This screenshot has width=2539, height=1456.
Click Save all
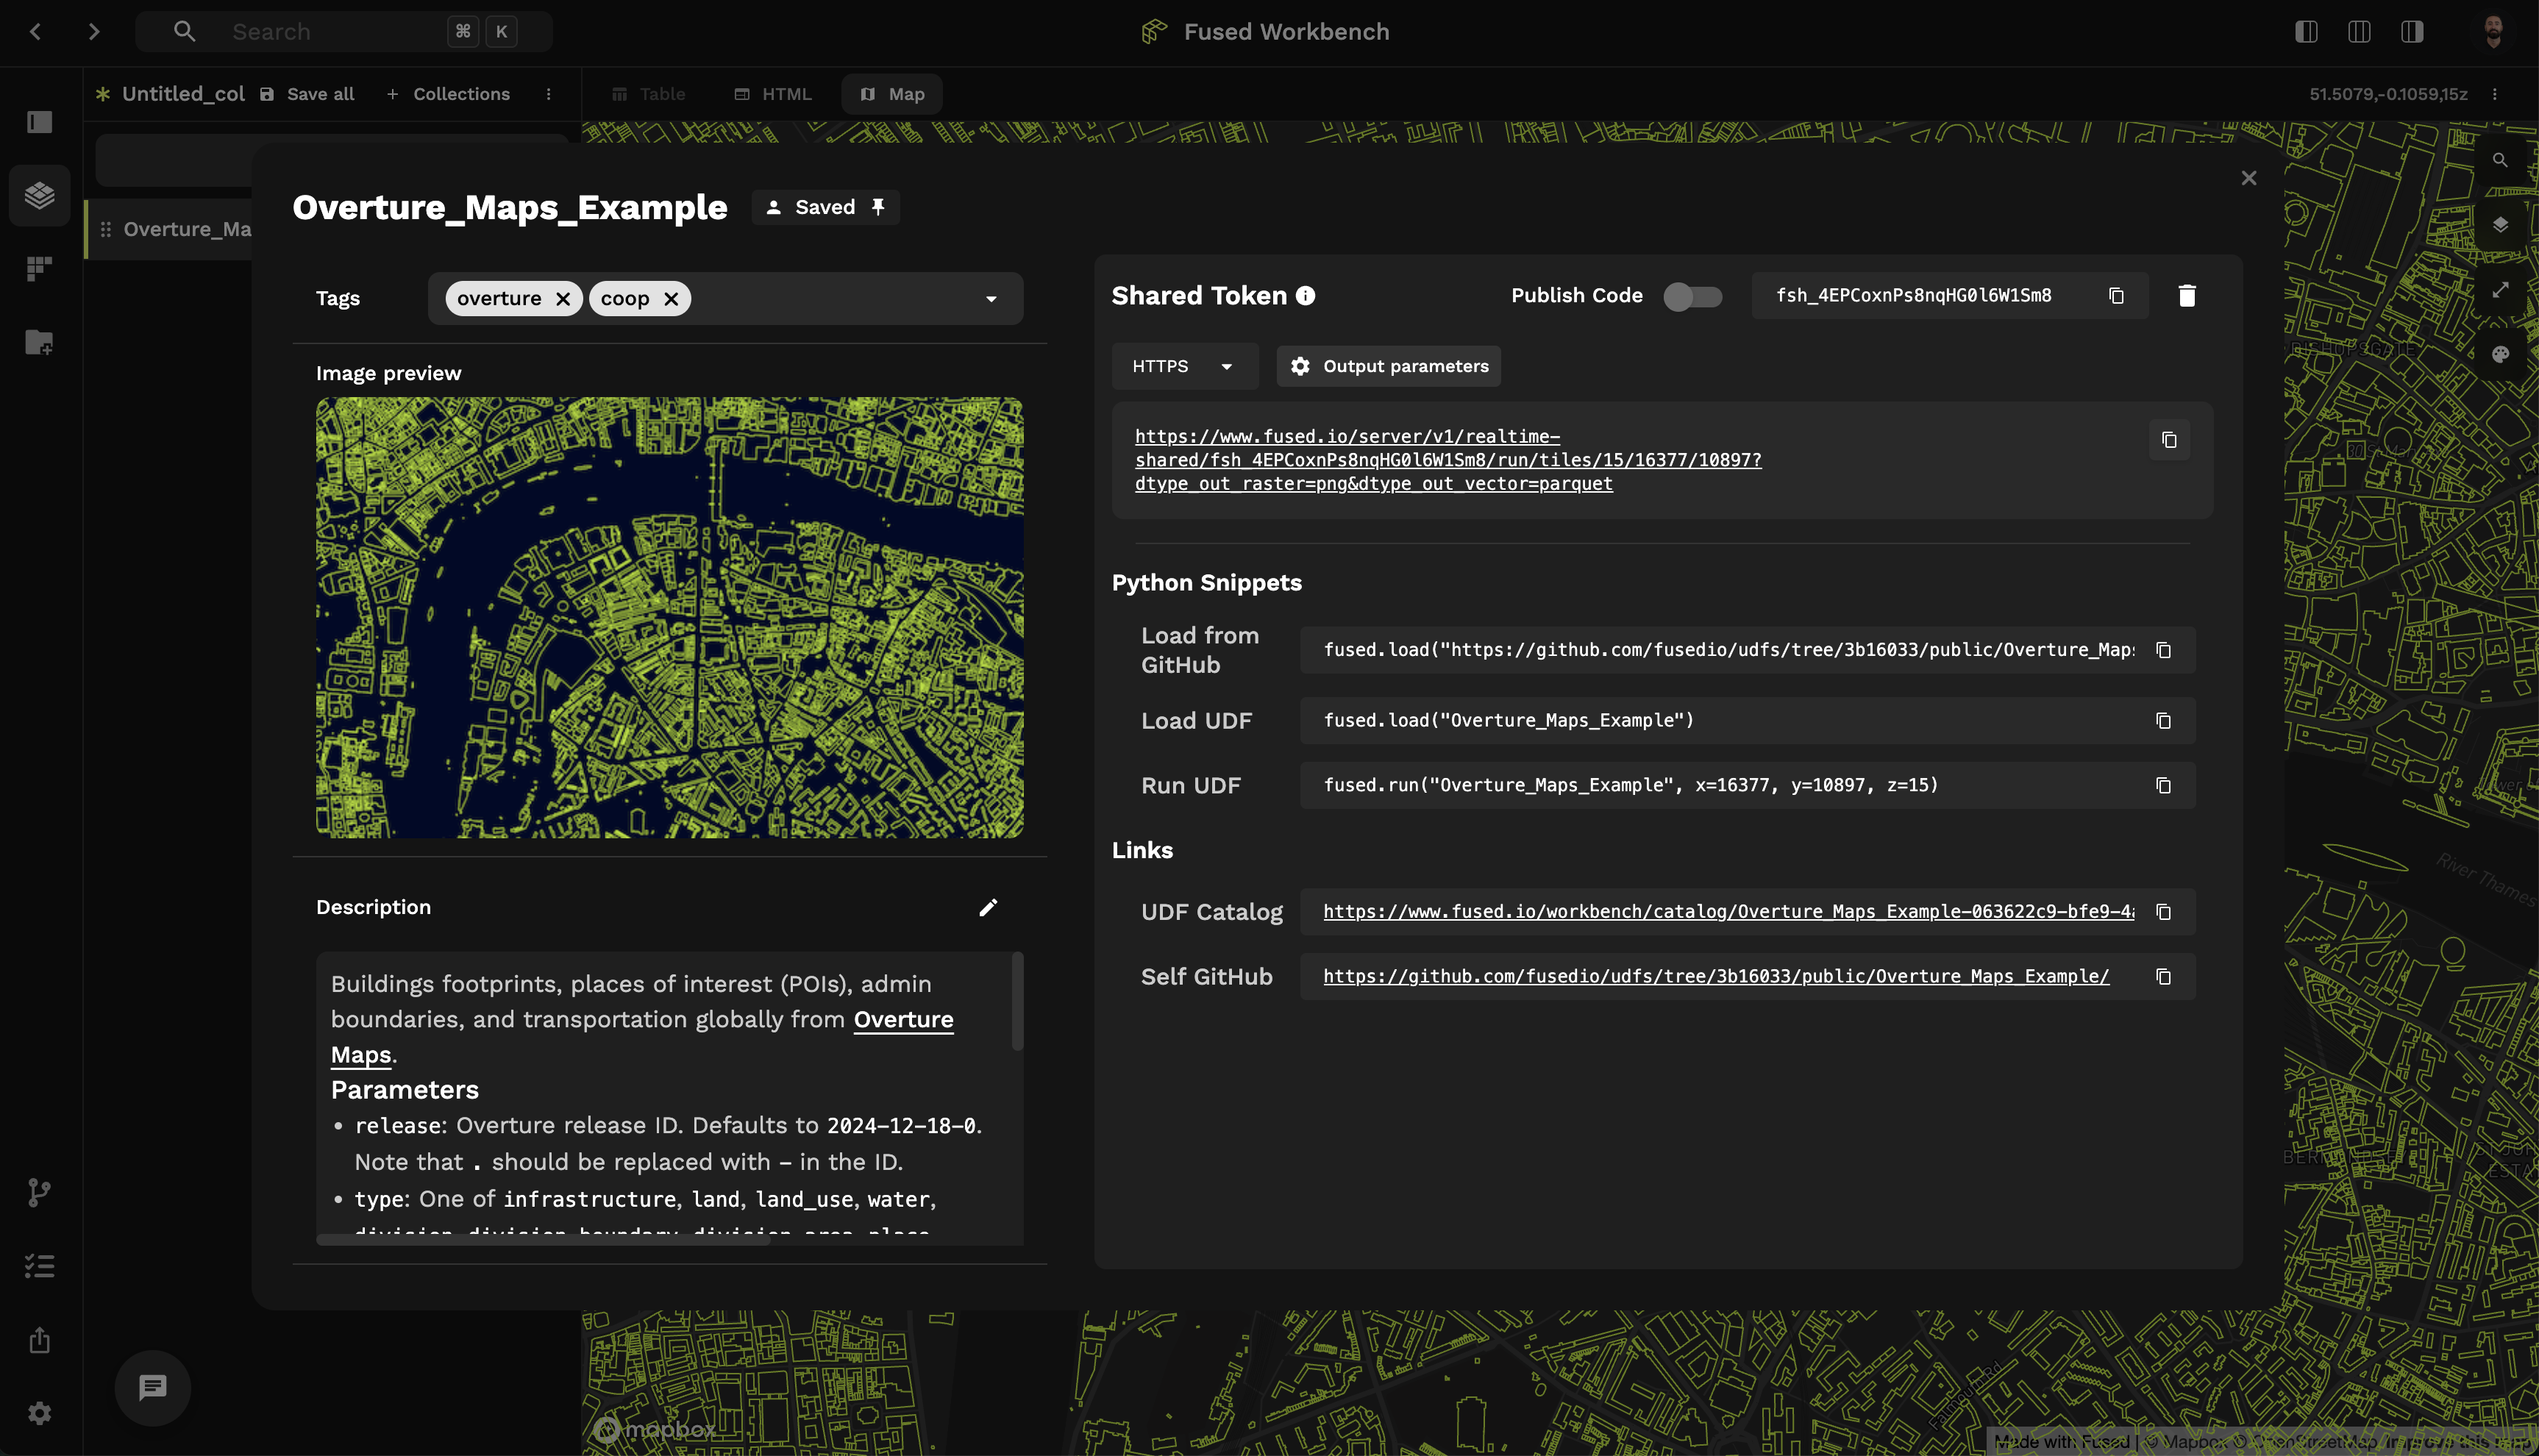tap(307, 94)
